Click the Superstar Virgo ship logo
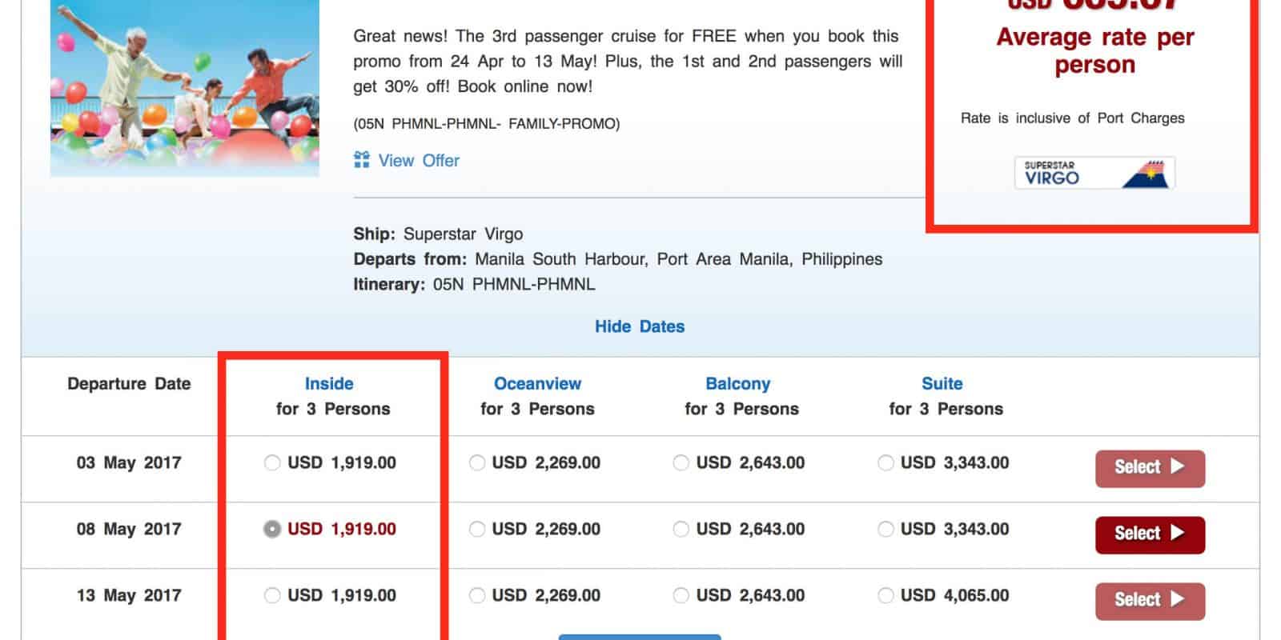The width and height of the screenshot is (1281, 640). pyautogui.click(x=1094, y=173)
